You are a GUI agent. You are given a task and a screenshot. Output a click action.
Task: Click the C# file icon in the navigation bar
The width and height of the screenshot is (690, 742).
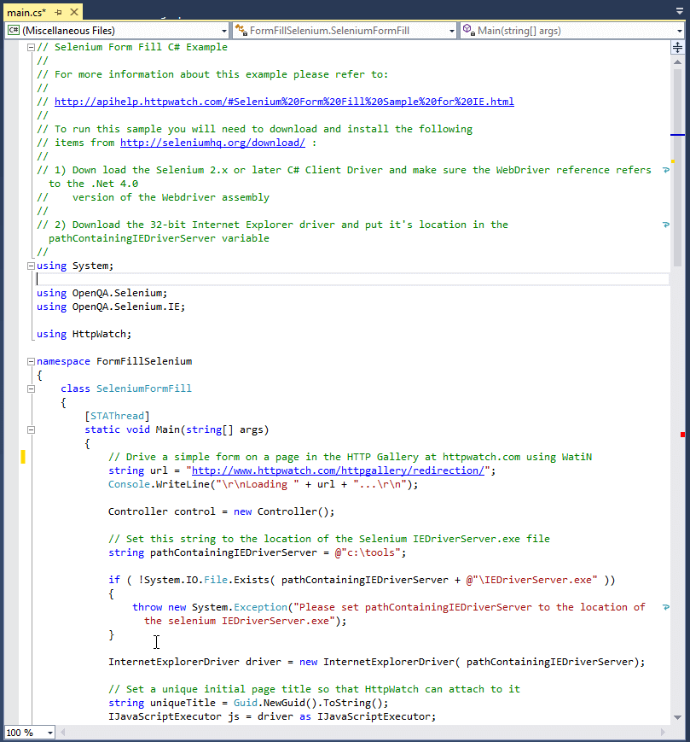13,30
